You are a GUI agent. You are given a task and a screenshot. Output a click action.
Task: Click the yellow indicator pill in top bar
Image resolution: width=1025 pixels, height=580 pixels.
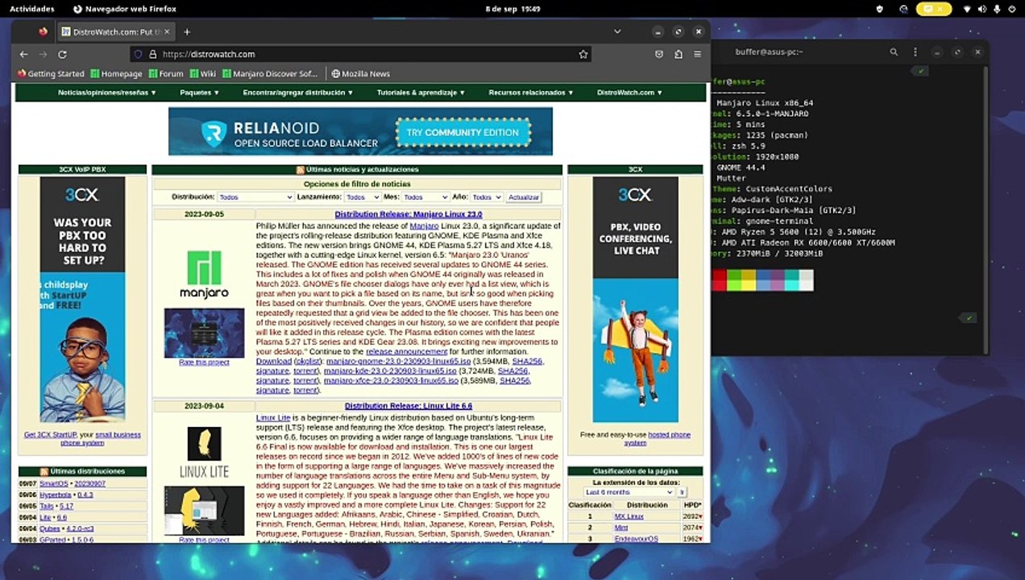click(x=934, y=9)
